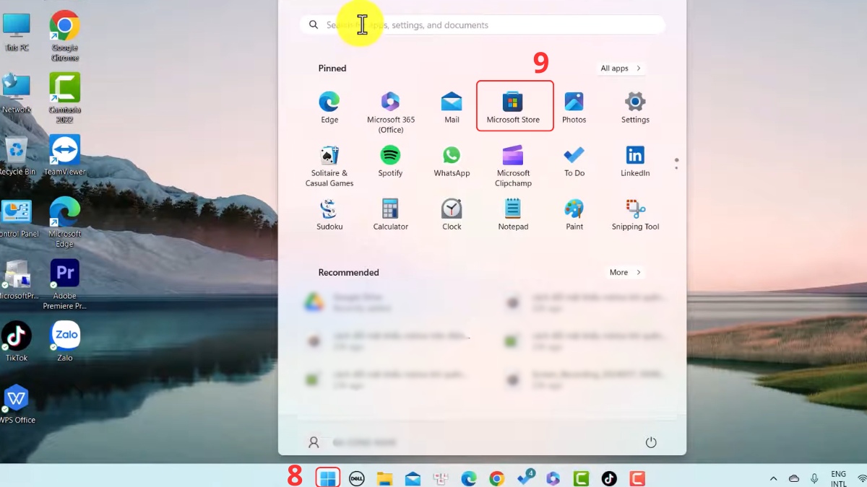Image resolution: width=867 pixels, height=487 pixels.
Task: Select This PC desktop icon
Action: point(17,32)
